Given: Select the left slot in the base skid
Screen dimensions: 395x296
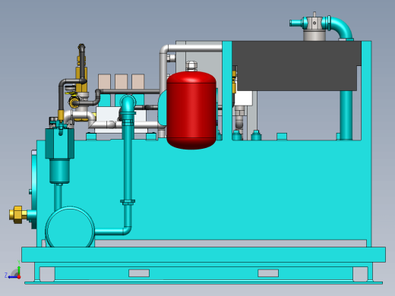Looking at the screenshot, I should tap(139, 273).
